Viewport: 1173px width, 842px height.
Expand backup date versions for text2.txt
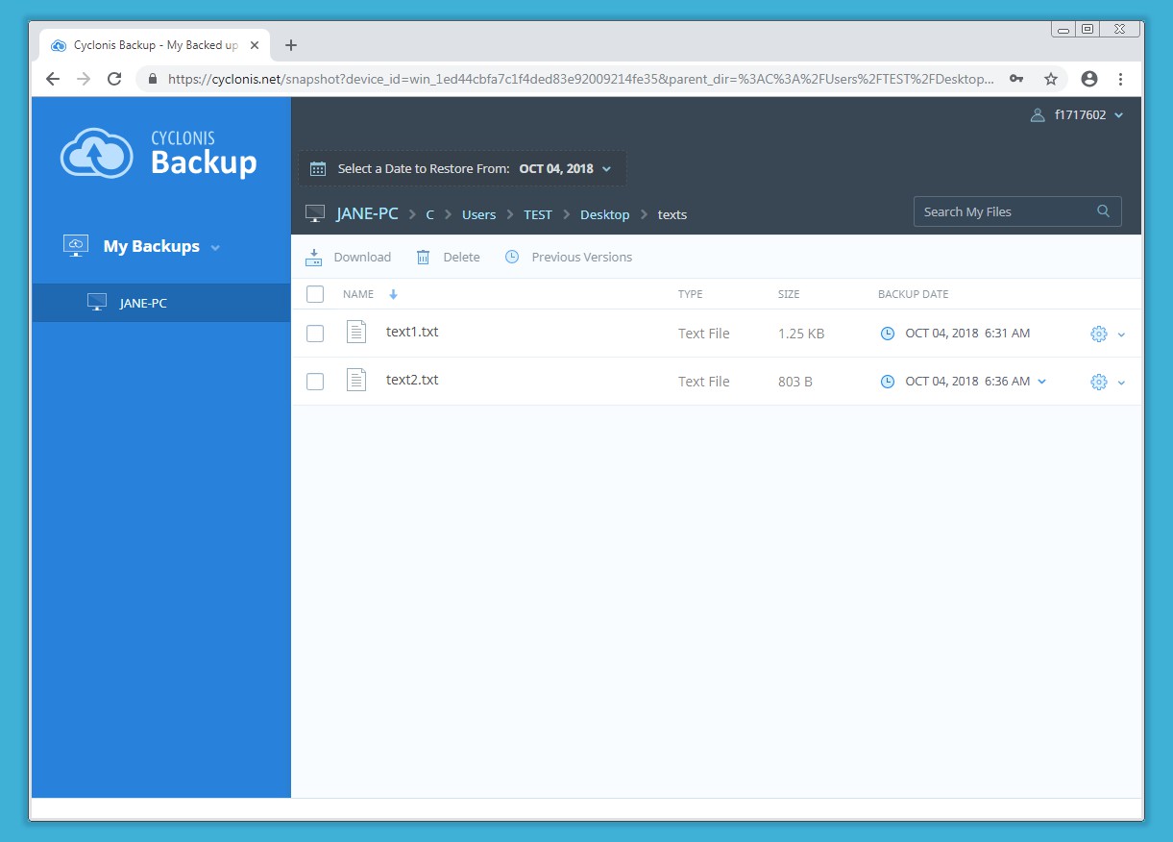1041,381
